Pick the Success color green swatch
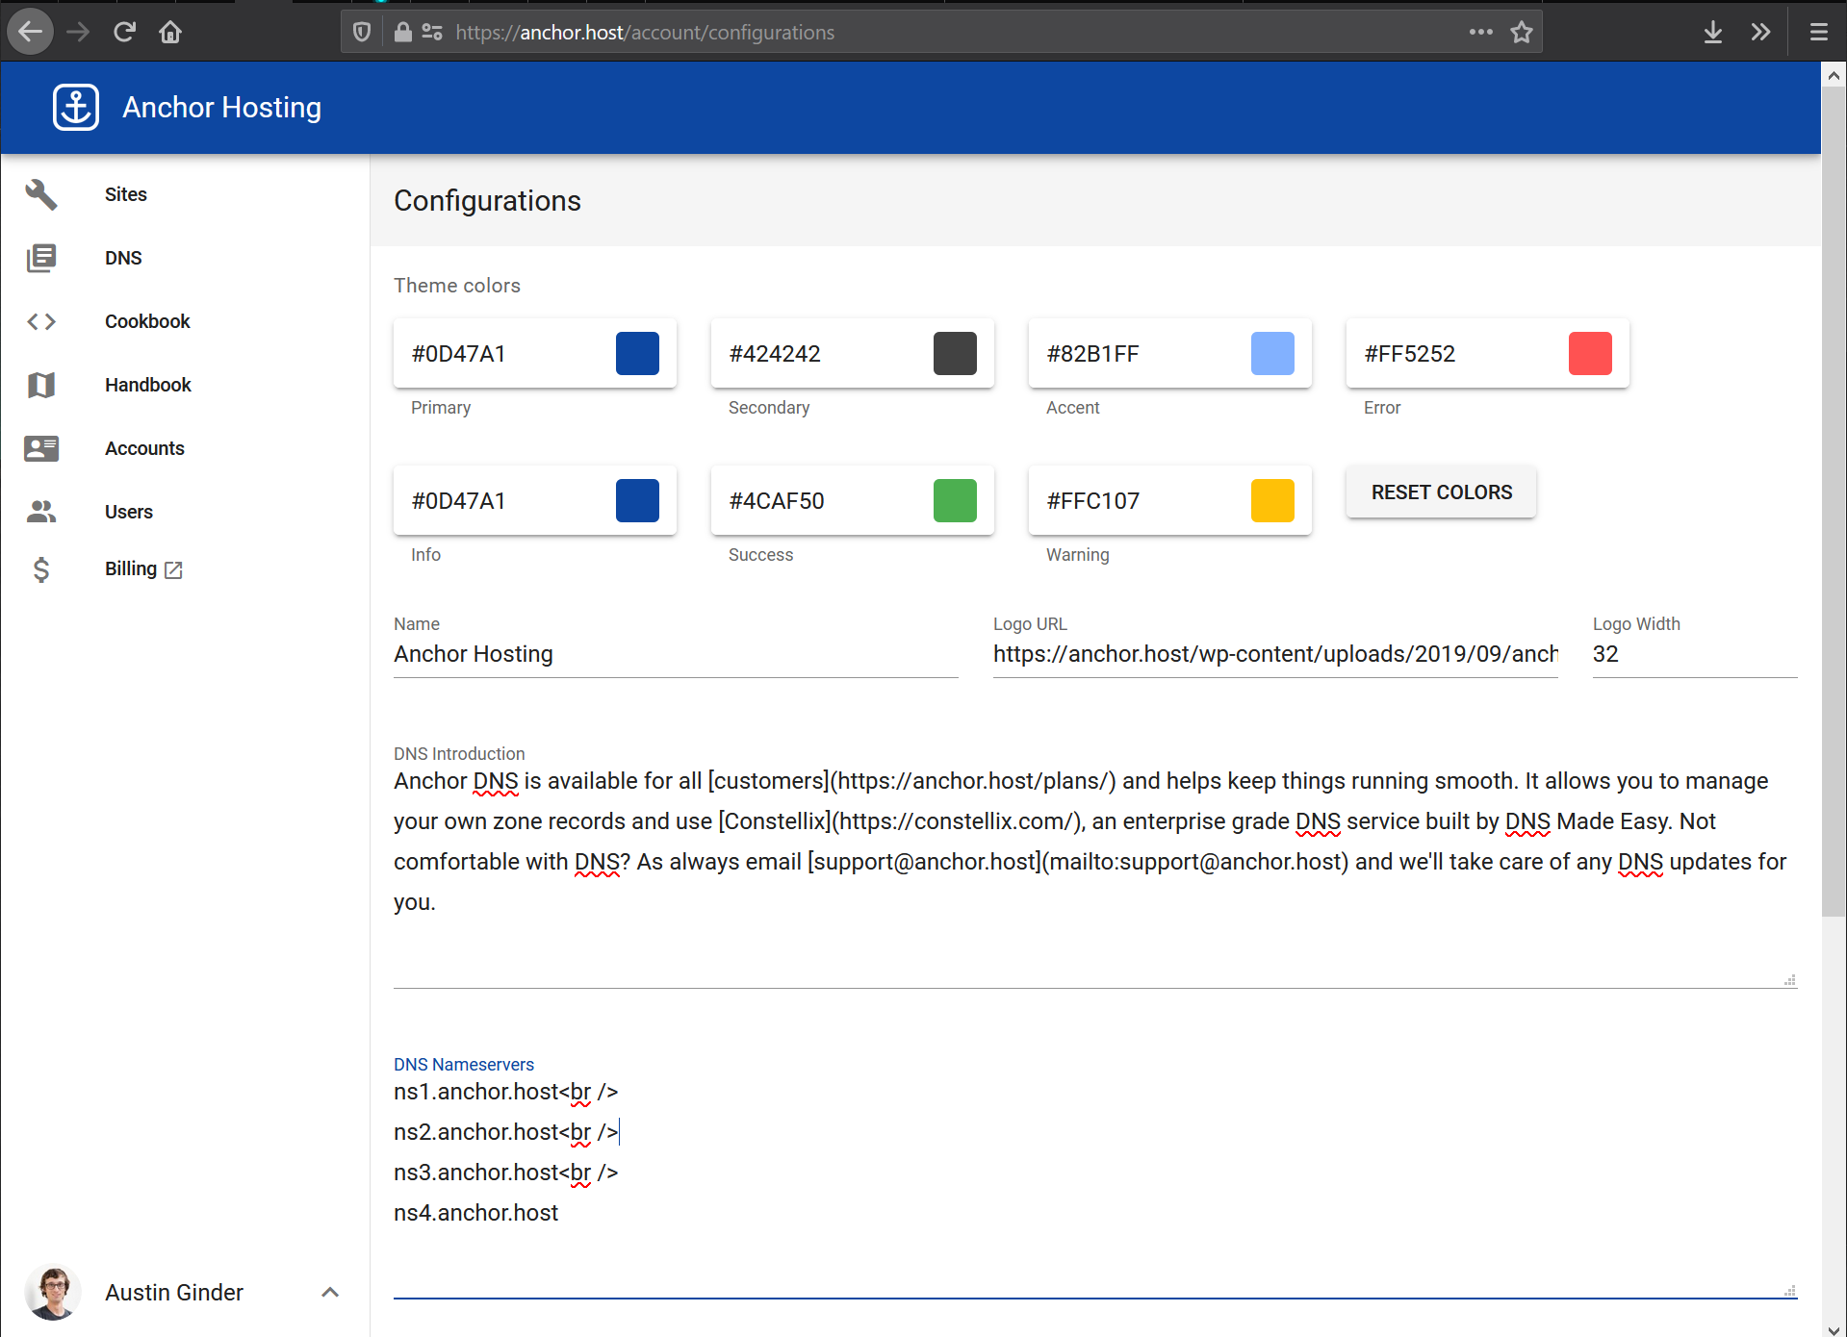The height and width of the screenshot is (1337, 1847). point(955,500)
